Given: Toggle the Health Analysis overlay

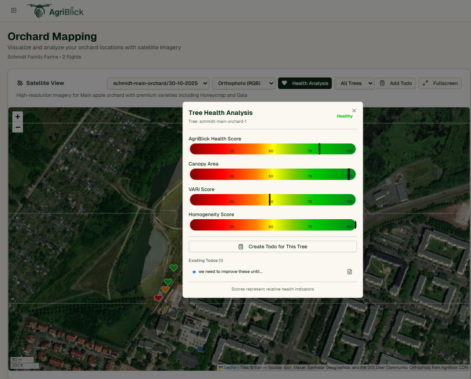Looking at the screenshot, I should coord(304,83).
